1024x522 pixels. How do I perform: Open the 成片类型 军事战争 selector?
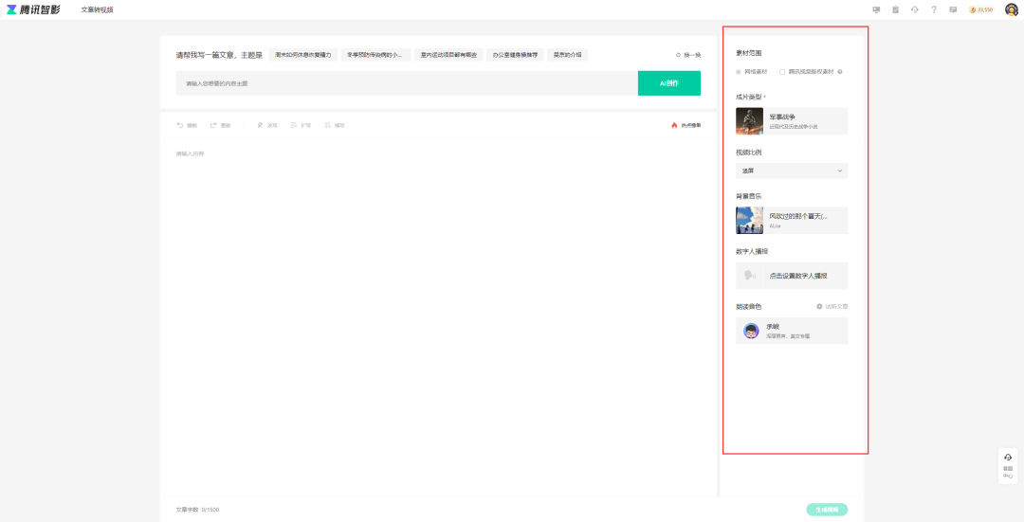click(792, 121)
